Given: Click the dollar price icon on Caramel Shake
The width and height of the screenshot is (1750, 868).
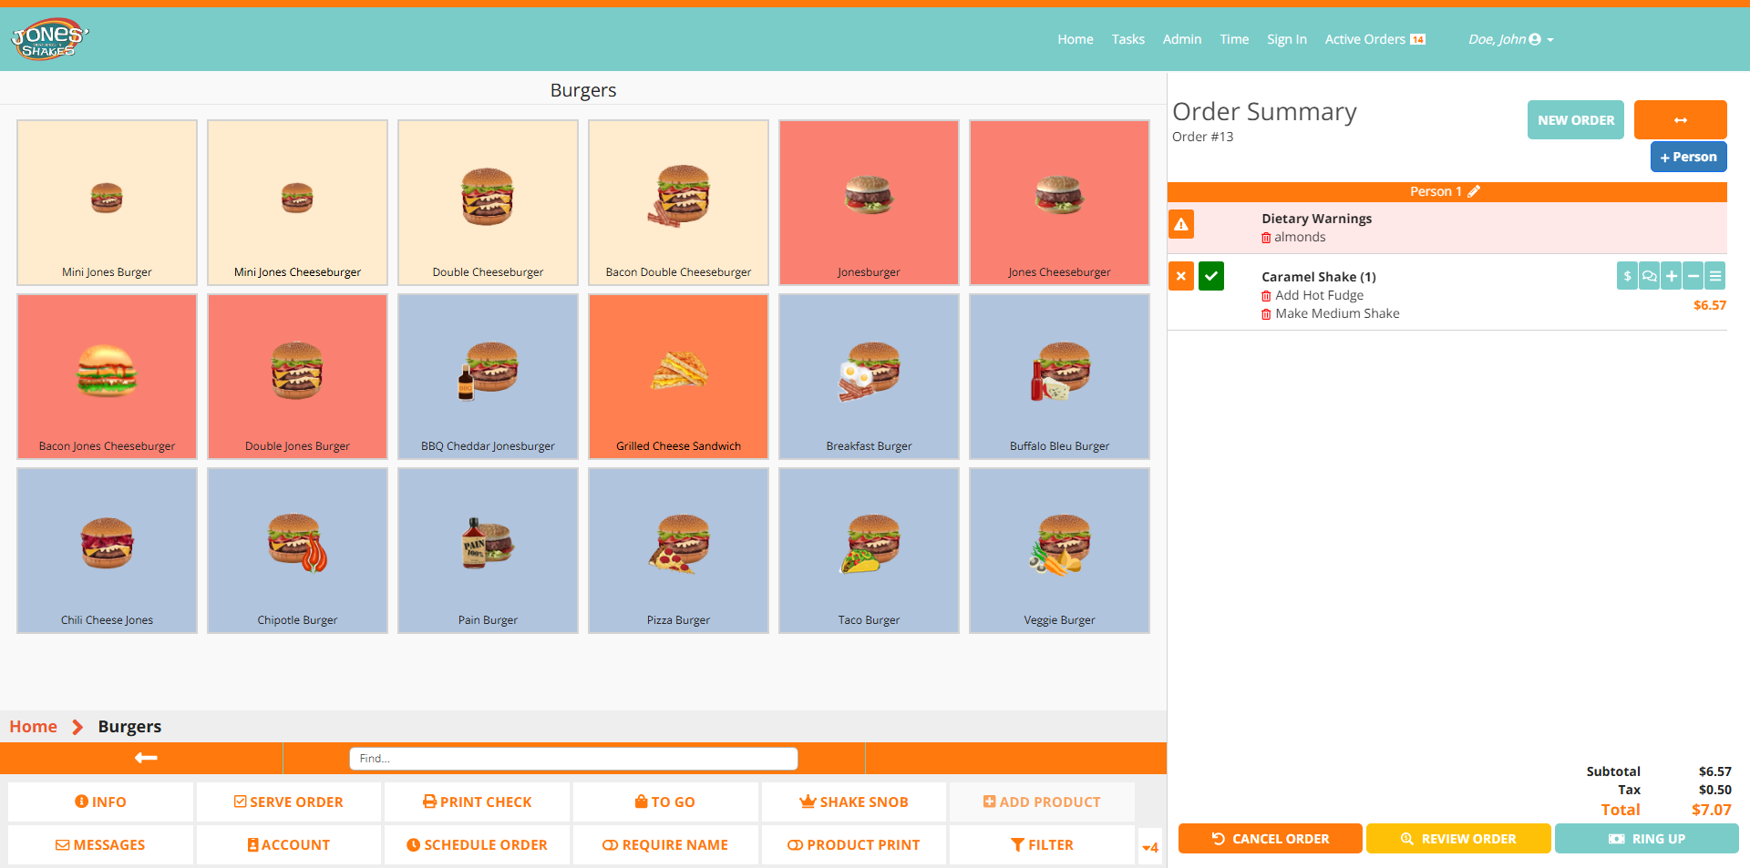Looking at the screenshot, I should [x=1627, y=276].
